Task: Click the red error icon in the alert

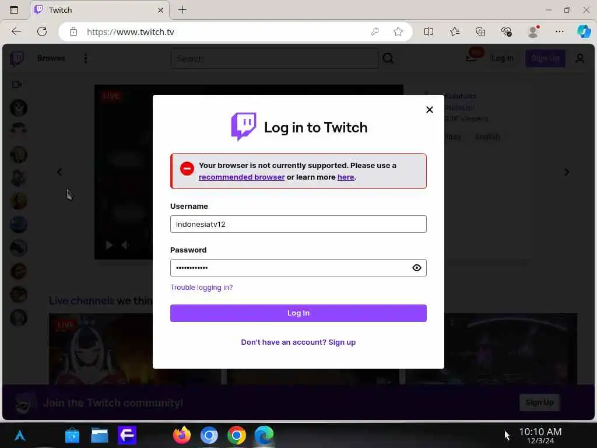Action: [187, 169]
